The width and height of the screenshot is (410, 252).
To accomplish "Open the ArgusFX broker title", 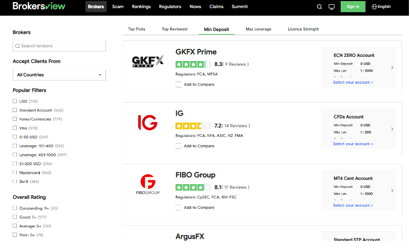I will click(x=190, y=237).
